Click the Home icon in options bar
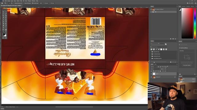This screenshot has height=110, width=197. tap(2, 3)
